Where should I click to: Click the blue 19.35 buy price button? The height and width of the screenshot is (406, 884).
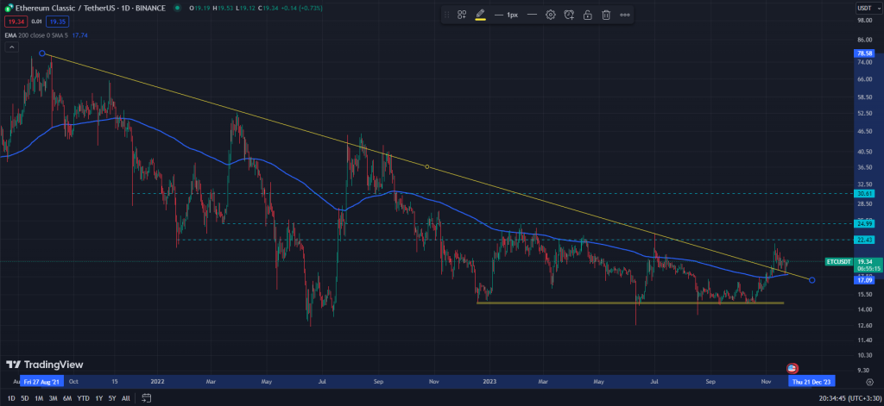tap(58, 20)
